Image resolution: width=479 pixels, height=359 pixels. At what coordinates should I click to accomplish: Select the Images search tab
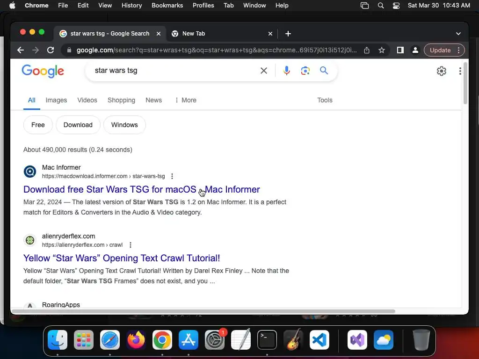coord(56,100)
